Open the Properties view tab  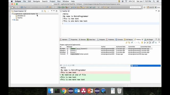coord(73,40)
